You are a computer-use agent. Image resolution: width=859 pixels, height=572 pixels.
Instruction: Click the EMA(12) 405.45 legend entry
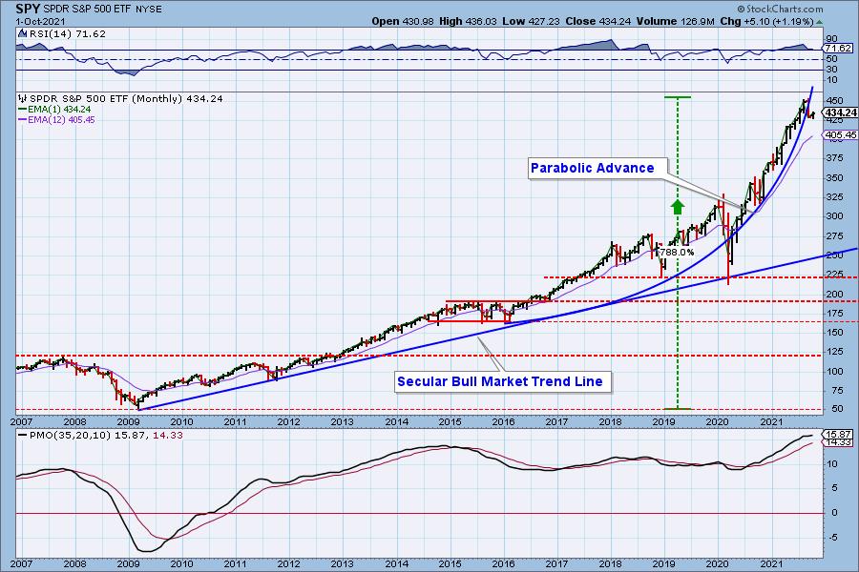pyautogui.click(x=57, y=119)
